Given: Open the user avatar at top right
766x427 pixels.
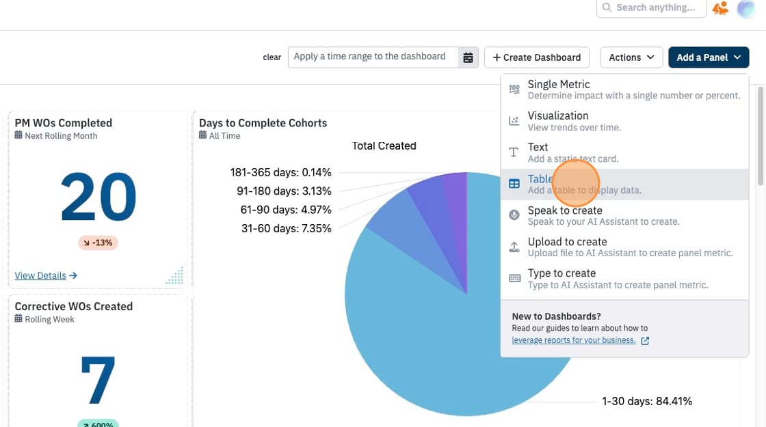Looking at the screenshot, I should click(x=746, y=9).
